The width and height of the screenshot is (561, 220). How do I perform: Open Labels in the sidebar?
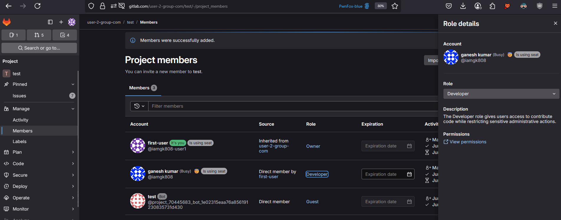pyautogui.click(x=19, y=142)
